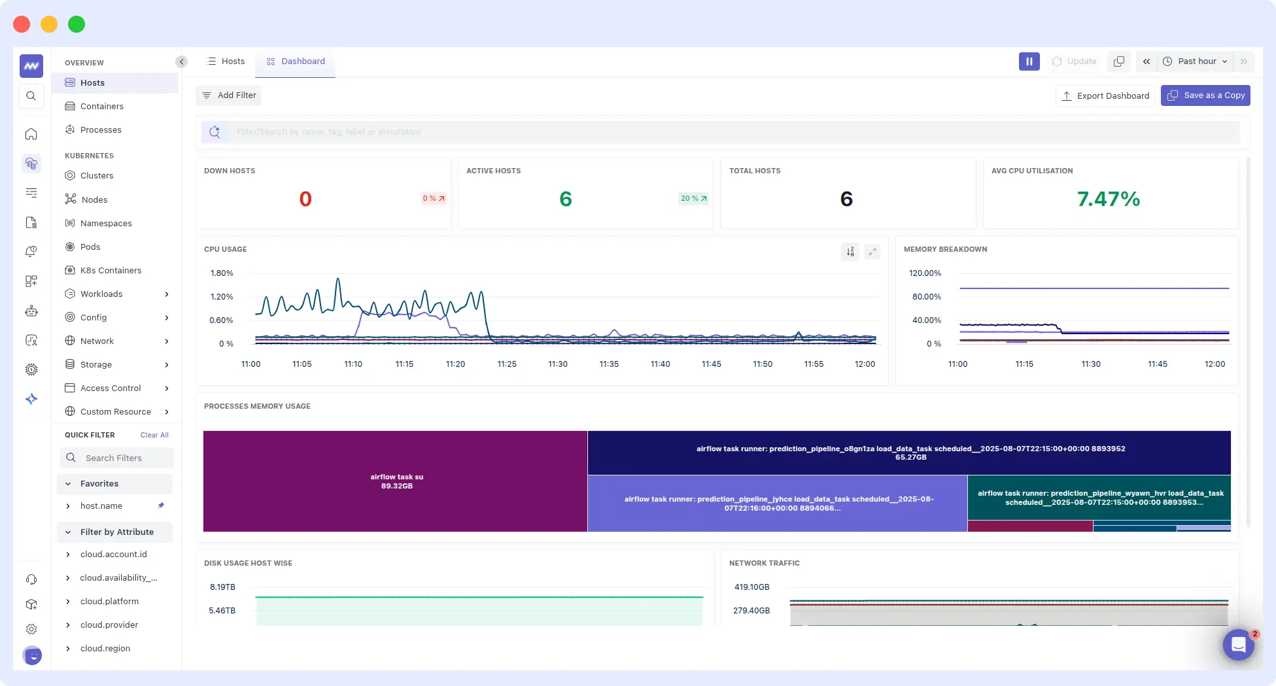
Task: Select the Home icon in the sidebar
Action: (31, 134)
